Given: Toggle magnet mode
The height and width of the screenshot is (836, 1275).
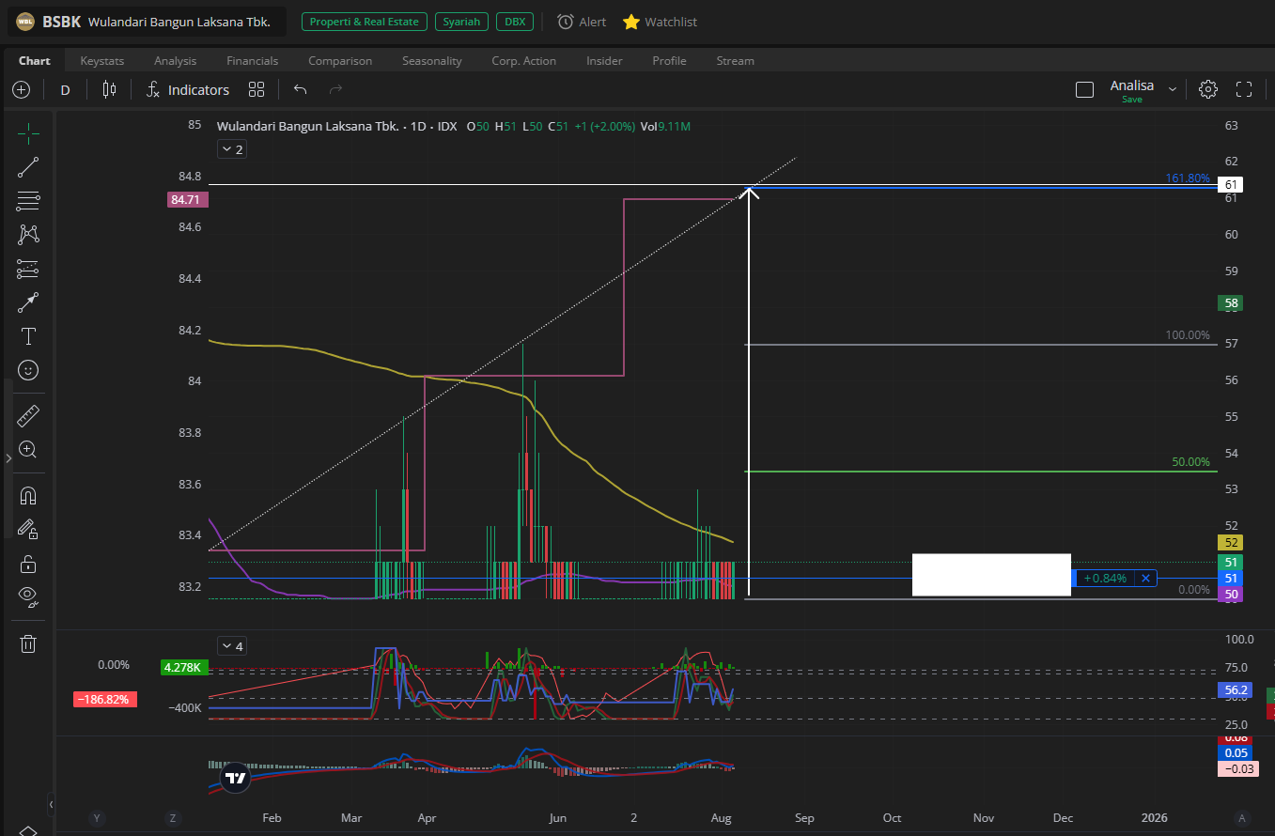Looking at the screenshot, I should coord(28,495).
